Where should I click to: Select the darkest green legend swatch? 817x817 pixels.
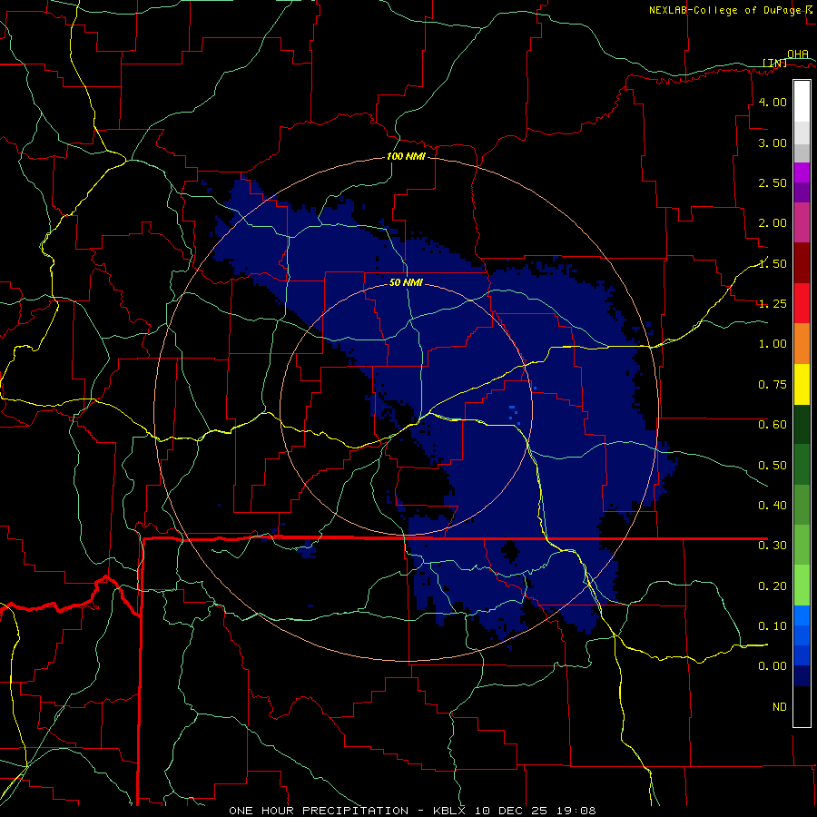(802, 424)
